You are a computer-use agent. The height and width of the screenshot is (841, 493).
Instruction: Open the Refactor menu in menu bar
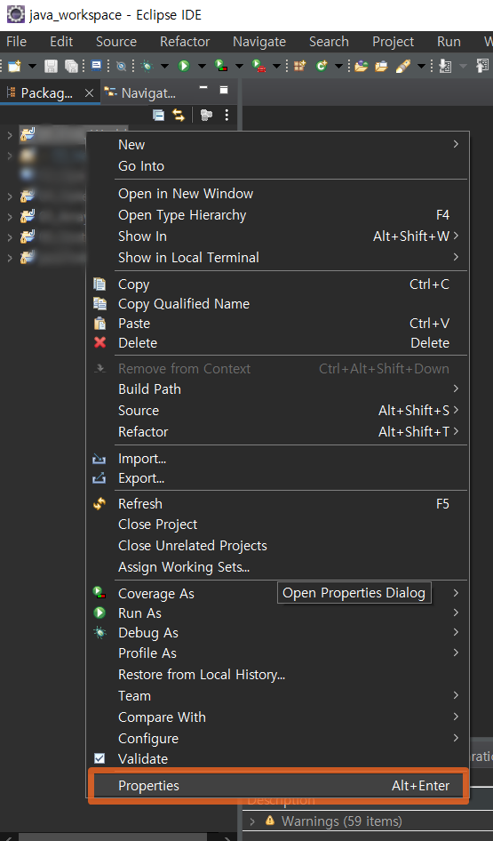coord(185,41)
